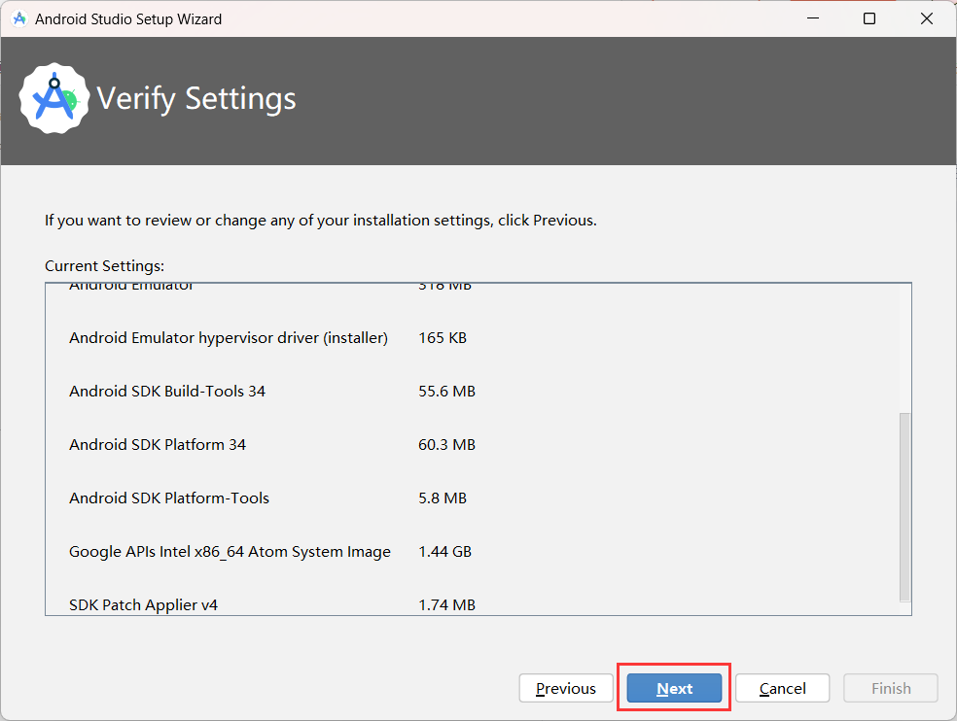
Task: Click the 165 KB size value
Action: click(443, 338)
